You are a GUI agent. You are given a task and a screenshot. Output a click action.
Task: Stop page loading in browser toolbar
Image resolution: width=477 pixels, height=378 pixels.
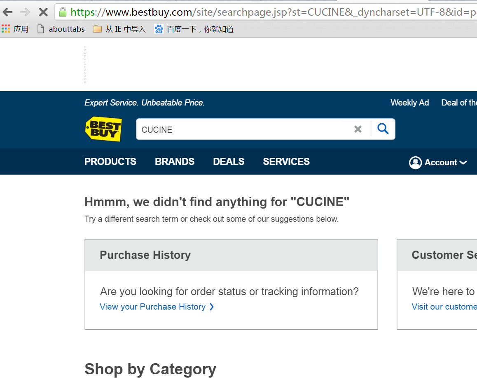click(43, 12)
